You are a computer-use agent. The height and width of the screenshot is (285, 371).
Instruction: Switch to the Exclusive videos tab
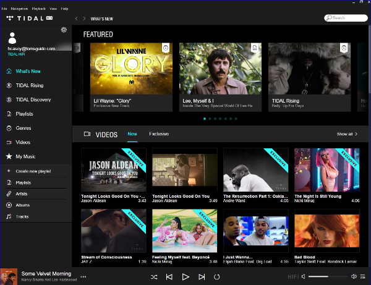click(x=159, y=134)
